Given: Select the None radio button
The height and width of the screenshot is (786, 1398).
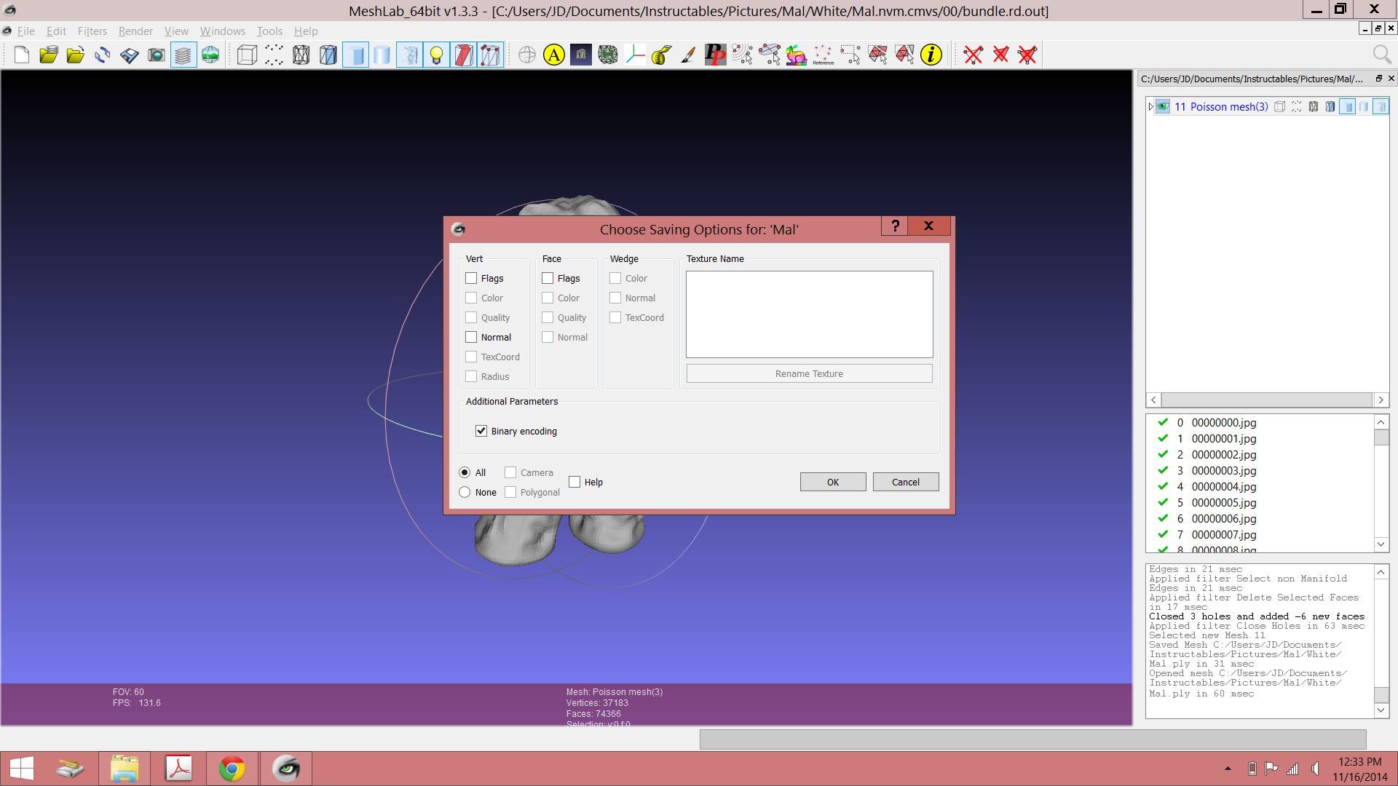Looking at the screenshot, I should [465, 492].
